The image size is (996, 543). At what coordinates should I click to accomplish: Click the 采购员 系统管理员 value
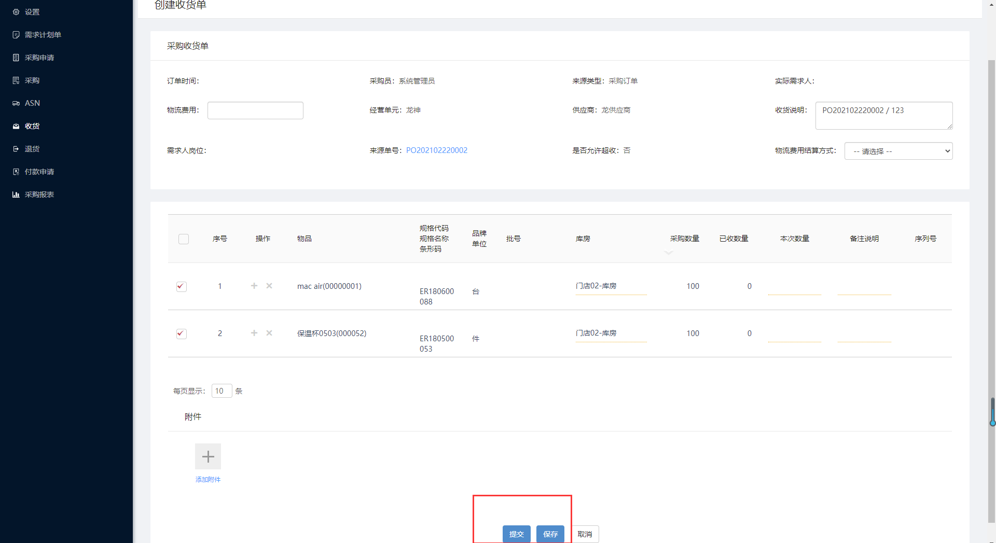coord(417,81)
